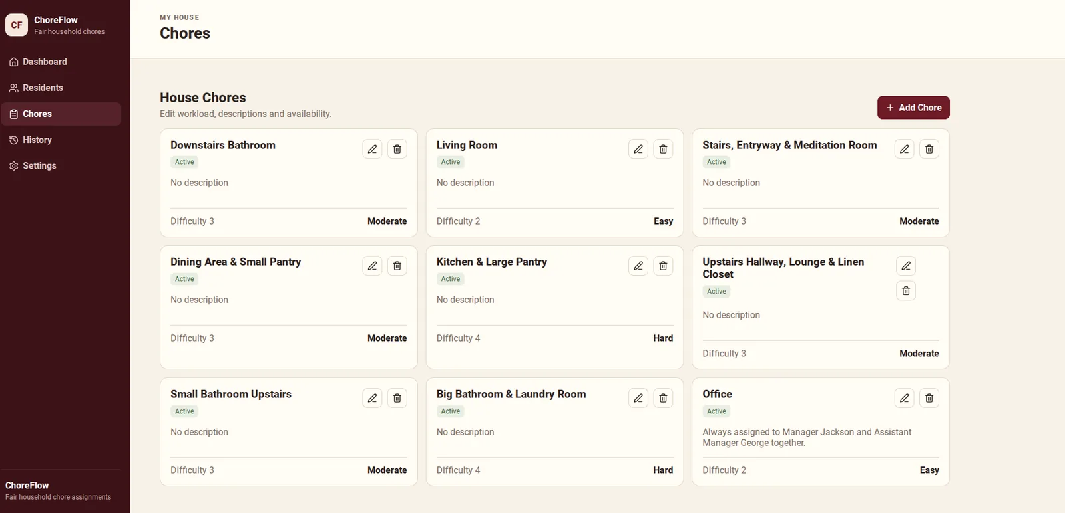
Task: Click the Downstairs Bathroom Active badge
Action: [x=184, y=162]
